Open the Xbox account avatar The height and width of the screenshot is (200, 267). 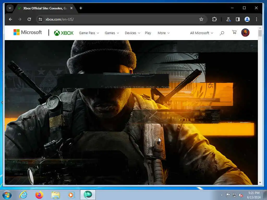[x=245, y=33]
